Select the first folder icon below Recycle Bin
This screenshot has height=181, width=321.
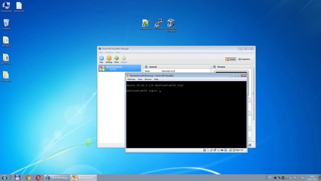coord(6,41)
